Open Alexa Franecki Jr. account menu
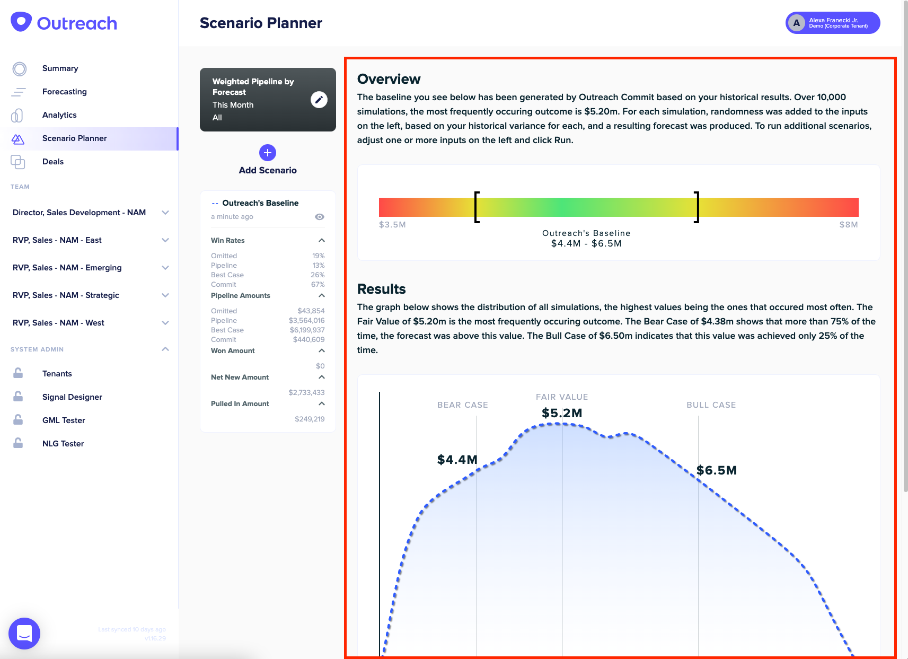The image size is (908, 659). pos(833,23)
